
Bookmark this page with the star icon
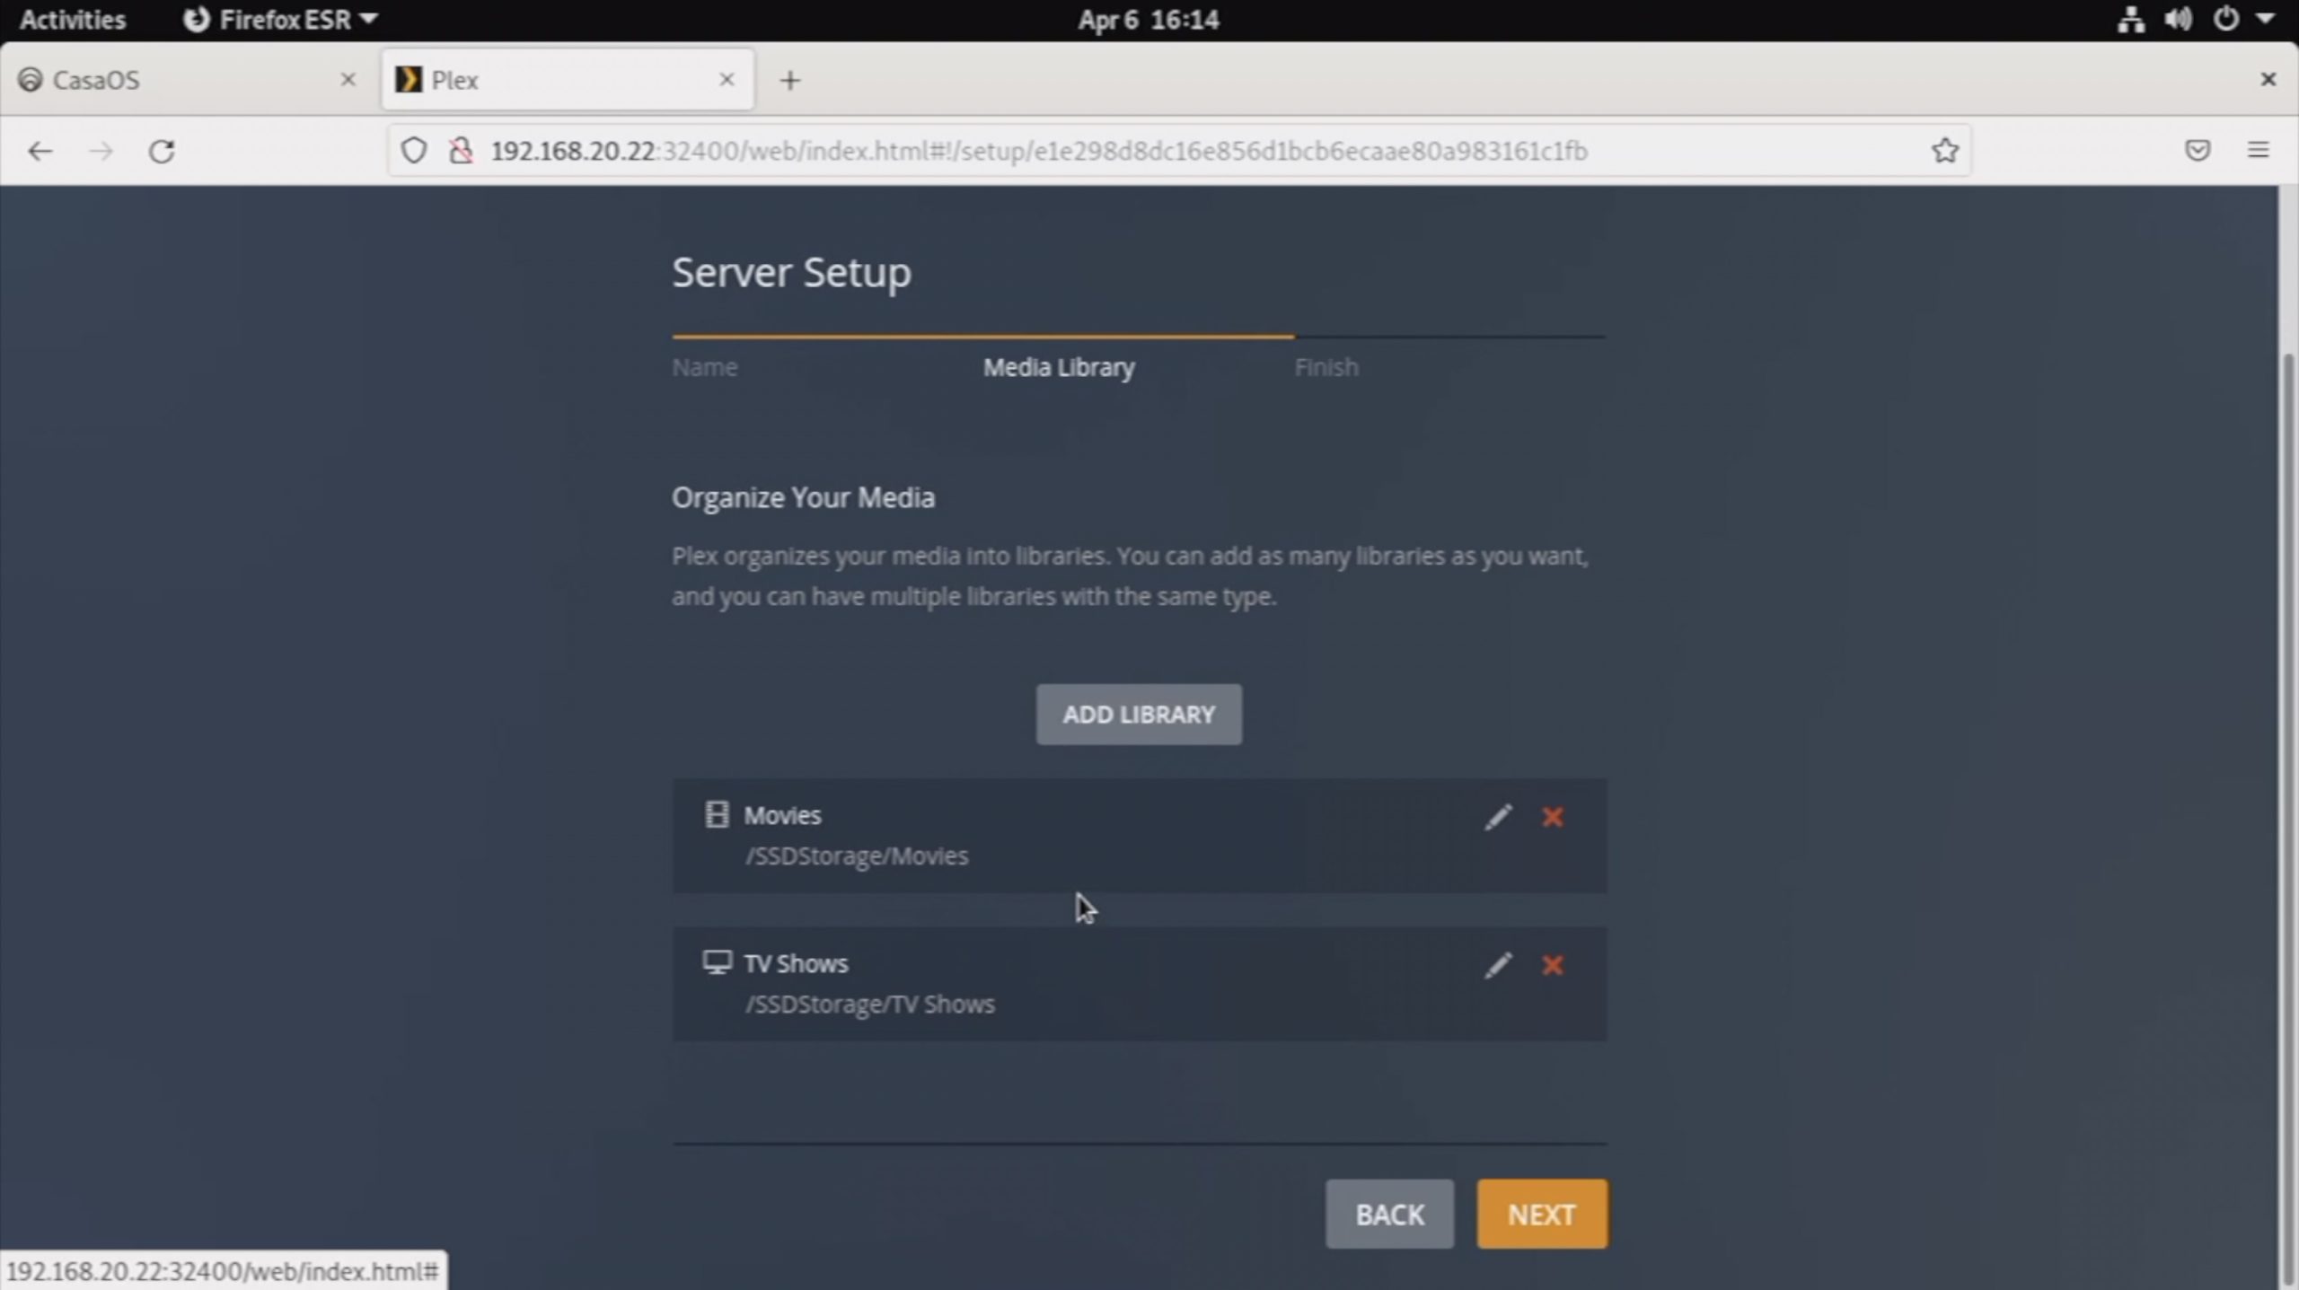tap(1944, 151)
